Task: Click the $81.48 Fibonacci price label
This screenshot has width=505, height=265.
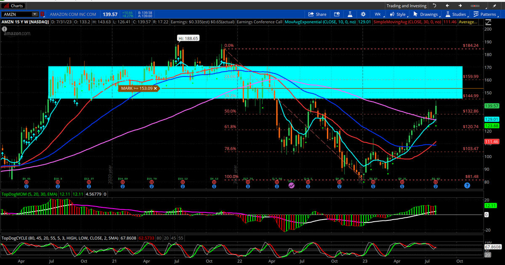Action: point(472,177)
